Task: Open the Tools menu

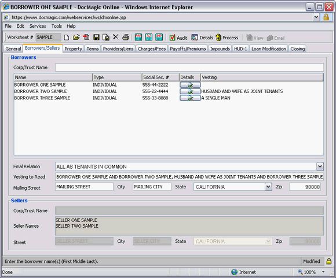Action: 57,26
